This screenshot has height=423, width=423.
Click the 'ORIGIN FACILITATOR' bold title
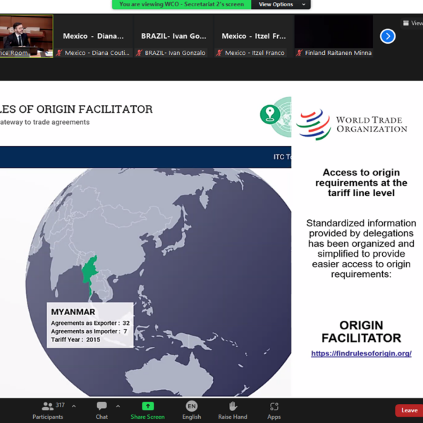tap(361, 331)
